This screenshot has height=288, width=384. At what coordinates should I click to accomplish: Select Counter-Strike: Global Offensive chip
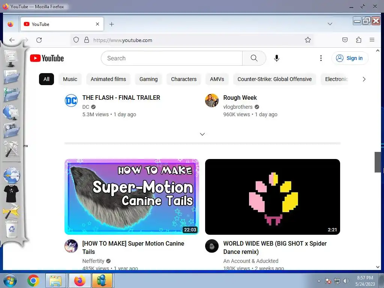274,79
